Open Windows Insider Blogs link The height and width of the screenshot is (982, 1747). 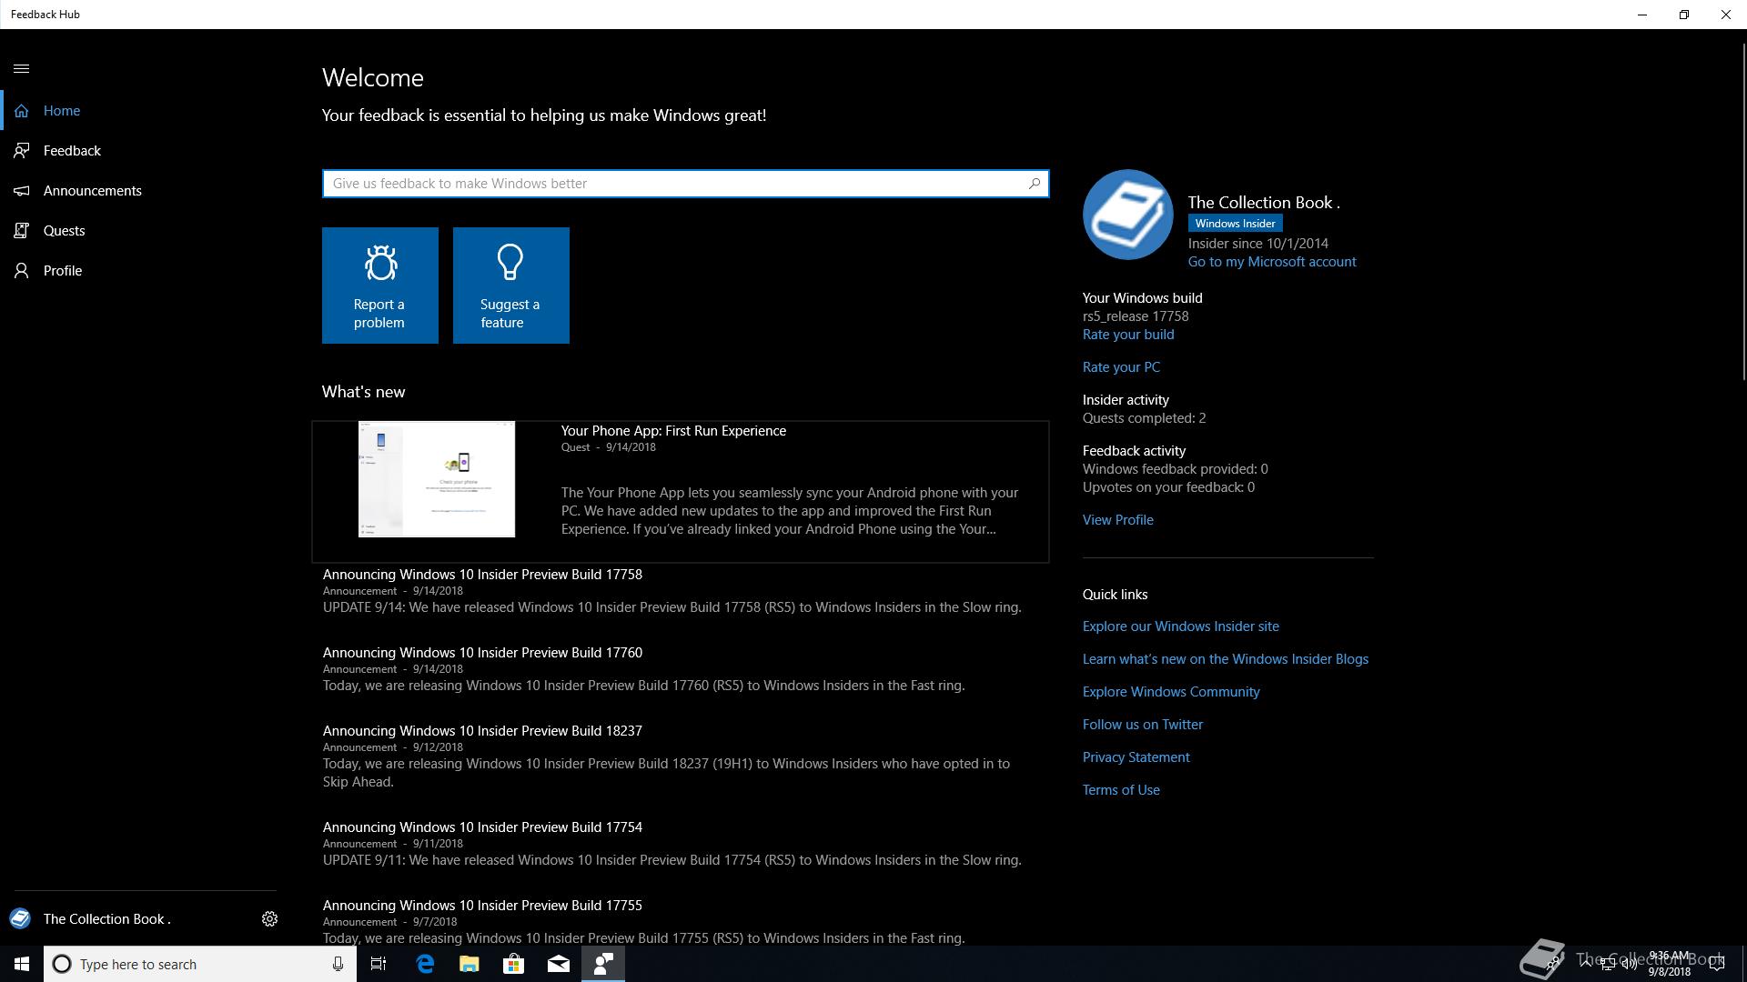point(1226,659)
